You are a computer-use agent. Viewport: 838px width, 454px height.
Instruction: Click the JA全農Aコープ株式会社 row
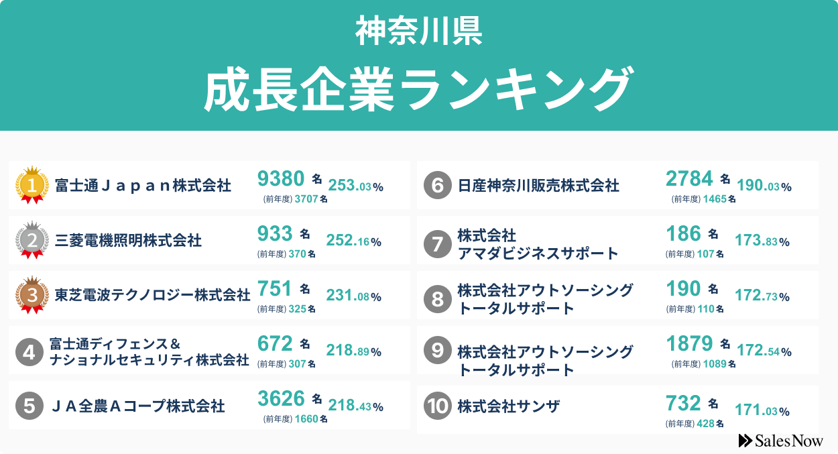pyautogui.click(x=209, y=405)
